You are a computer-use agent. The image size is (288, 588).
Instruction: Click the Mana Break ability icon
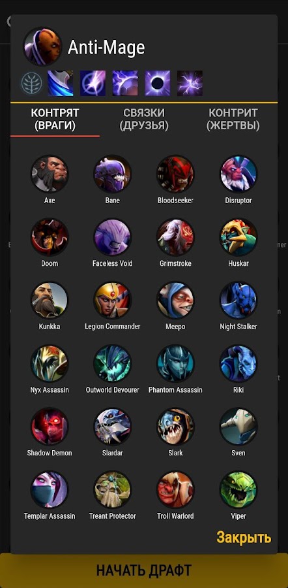pos(61,83)
